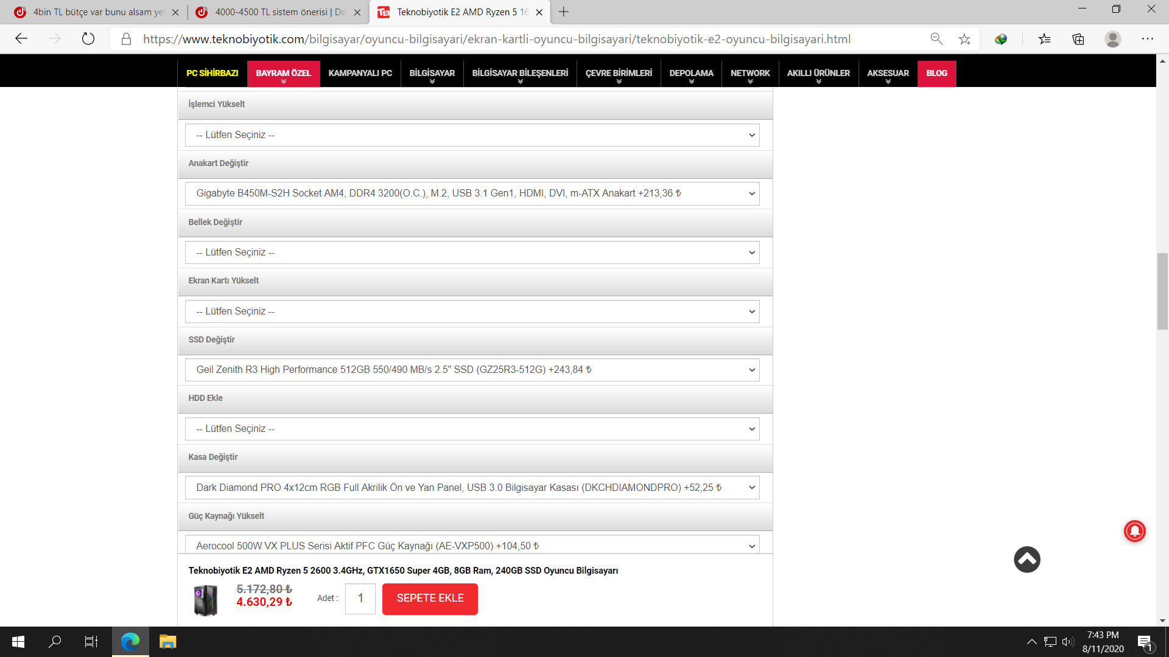1169x657 pixels.
Task: Click the struck-through price 5.172,80 ₺
Action: click(264, 589)
